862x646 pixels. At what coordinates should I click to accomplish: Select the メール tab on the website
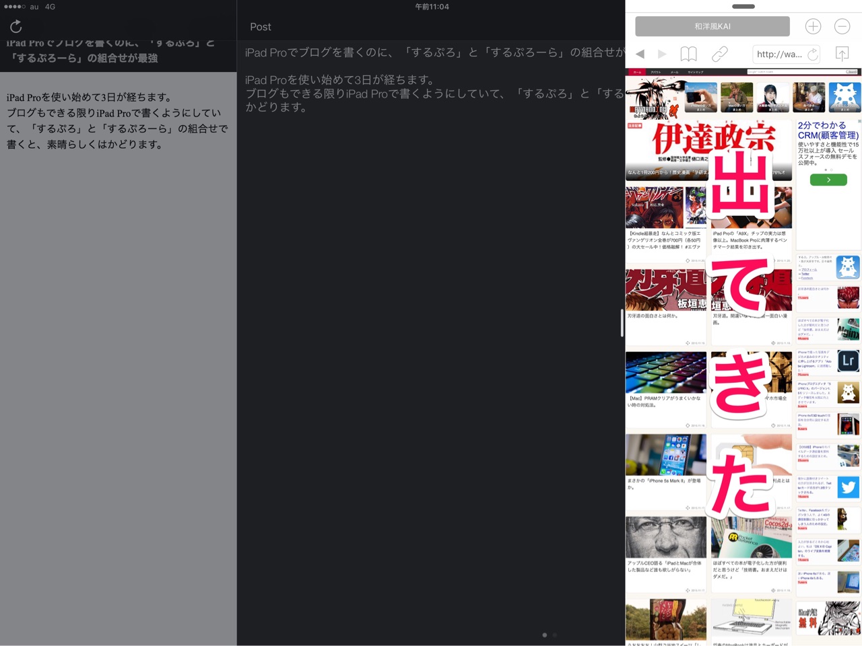(675, 71)
